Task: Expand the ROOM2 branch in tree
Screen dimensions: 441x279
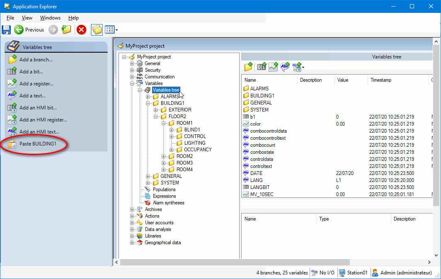Action: [164, 156]
